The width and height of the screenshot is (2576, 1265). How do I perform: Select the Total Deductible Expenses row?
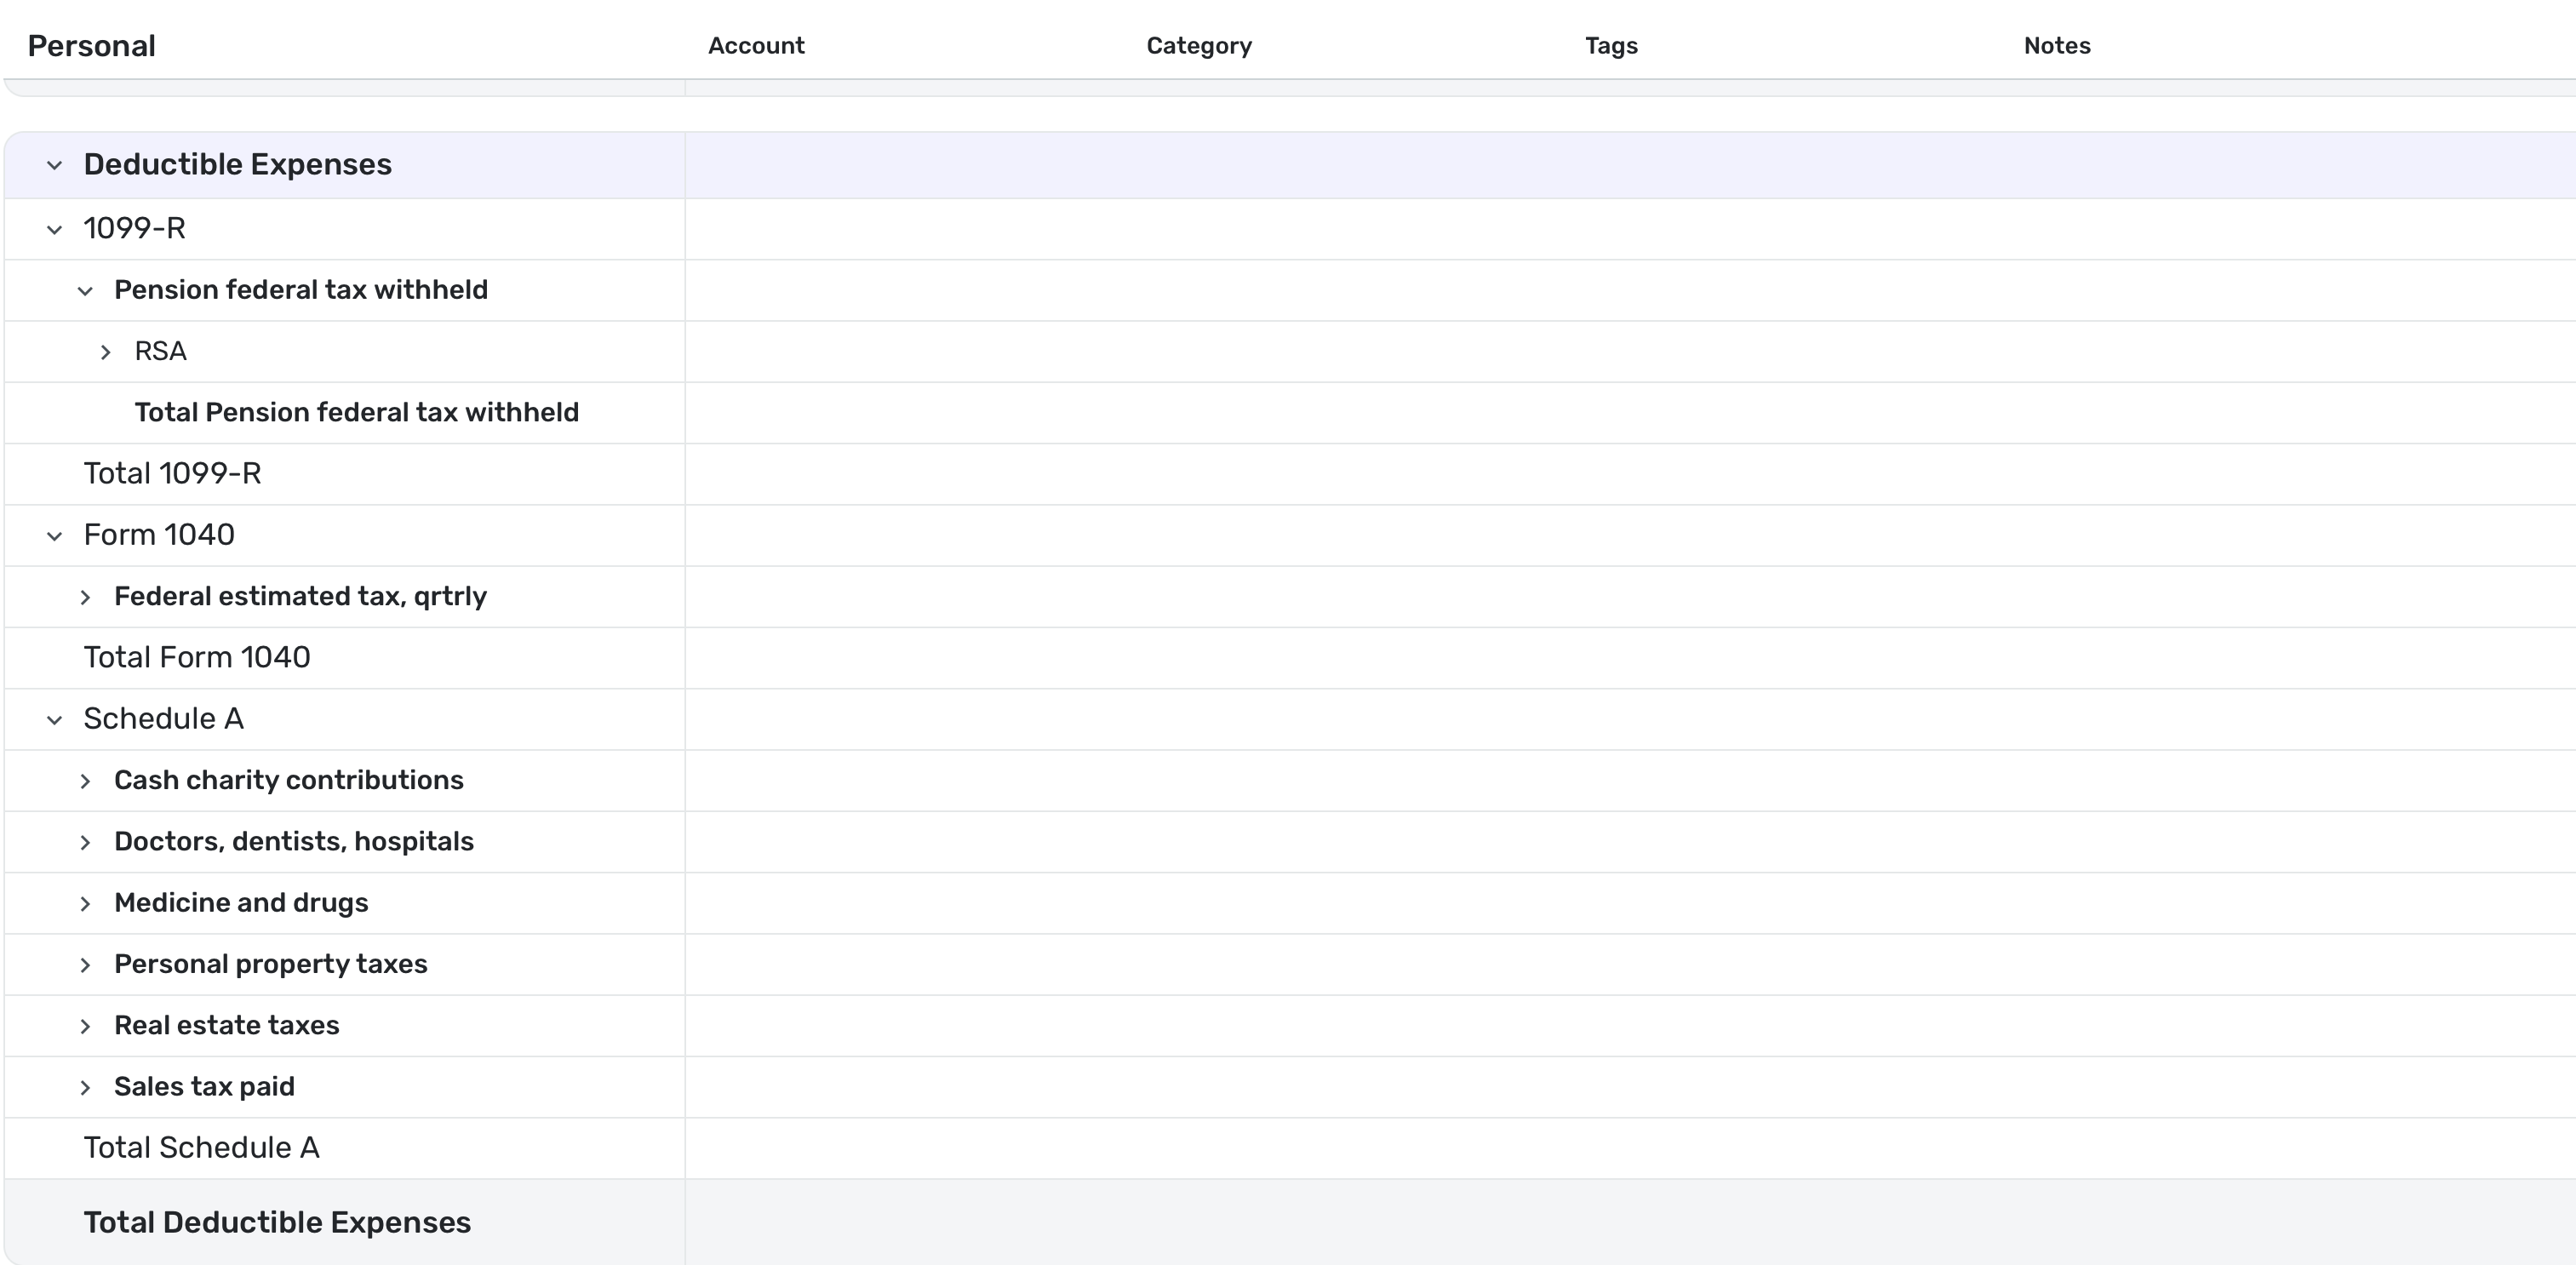click(x=277, y=1222)
